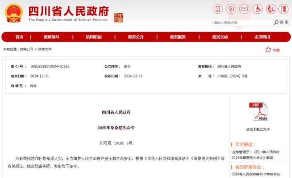Image resolution: width=292 pixels, height=178 pixels.
Task: Open the 政务服务 navigation menu
Action: (x=178, y=37)
